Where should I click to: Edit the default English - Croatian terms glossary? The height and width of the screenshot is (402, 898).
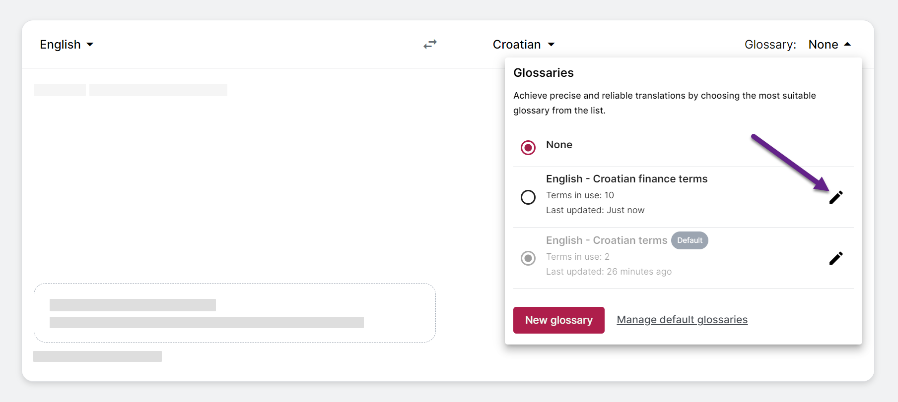[x=836, y=258]
